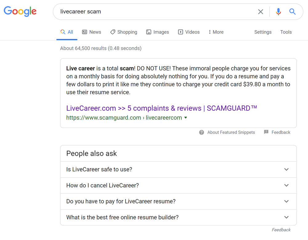The height and width of the screenshot is (240, 308).
Task: Switch to the Images tab
Action: coord(158,32)
